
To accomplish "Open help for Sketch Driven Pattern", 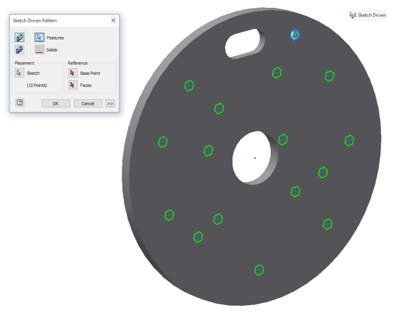I will coord(20,103).
